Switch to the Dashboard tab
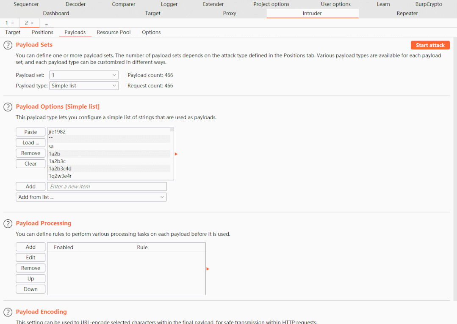 click(56, 14)
